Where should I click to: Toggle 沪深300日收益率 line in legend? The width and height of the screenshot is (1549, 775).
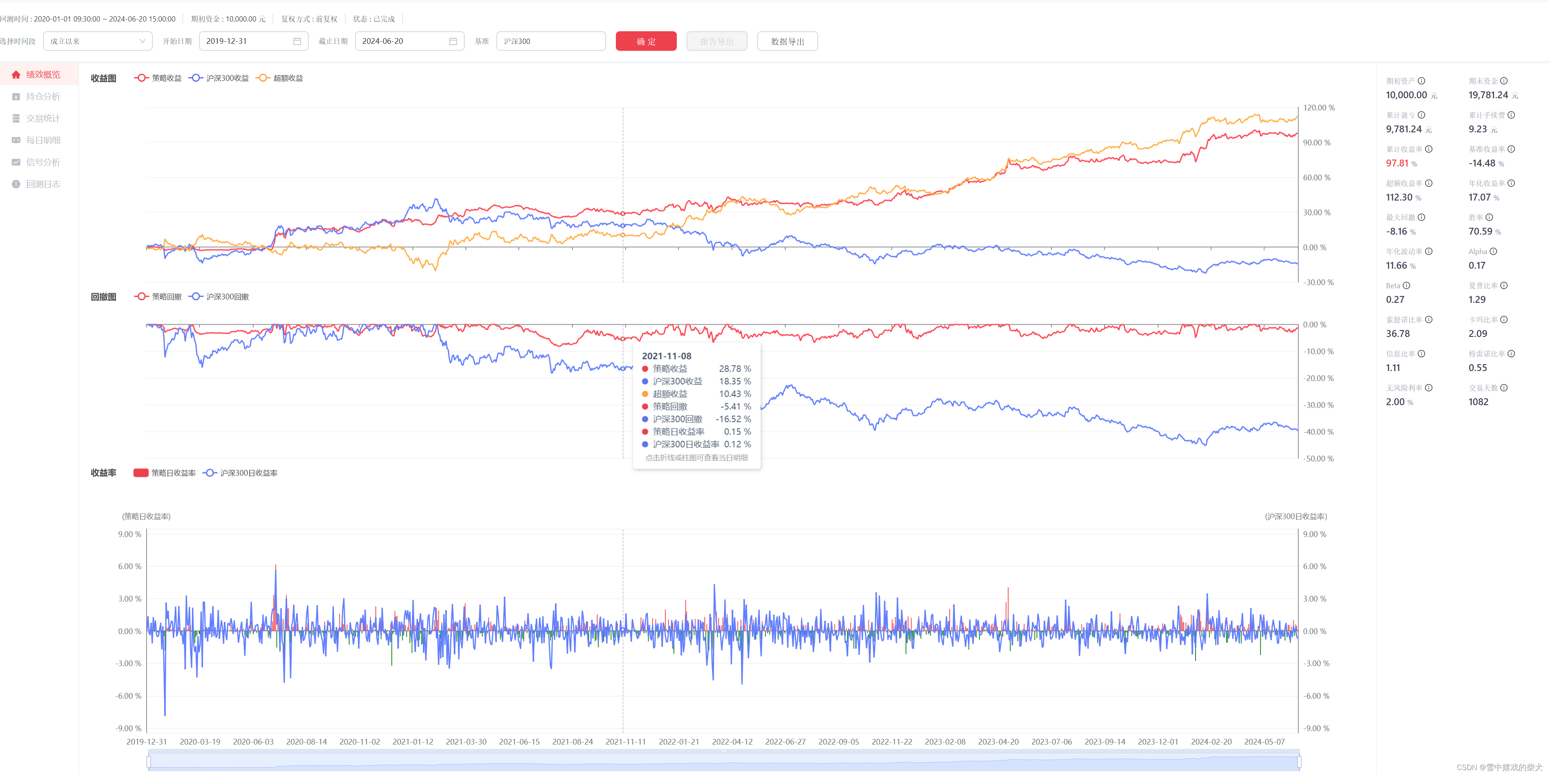240,473
